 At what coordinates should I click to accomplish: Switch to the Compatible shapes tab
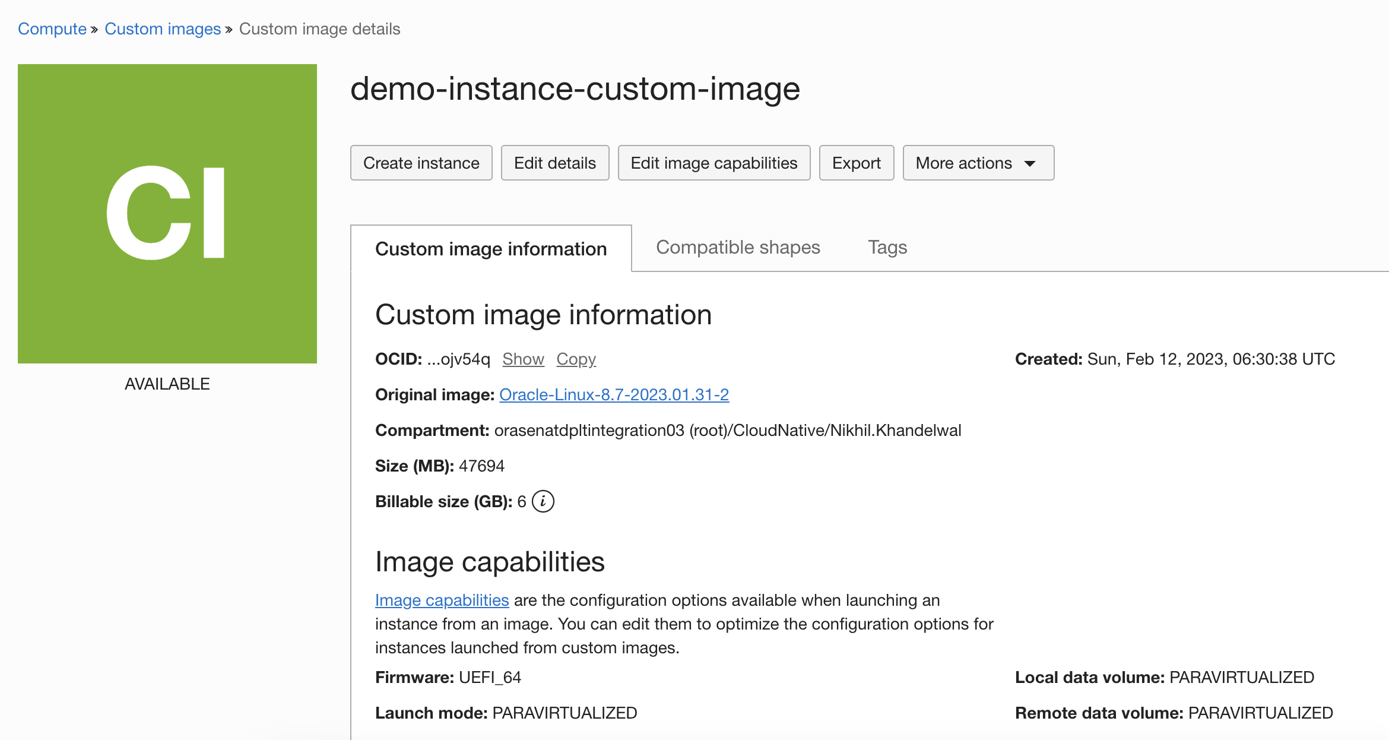(738, 248)
